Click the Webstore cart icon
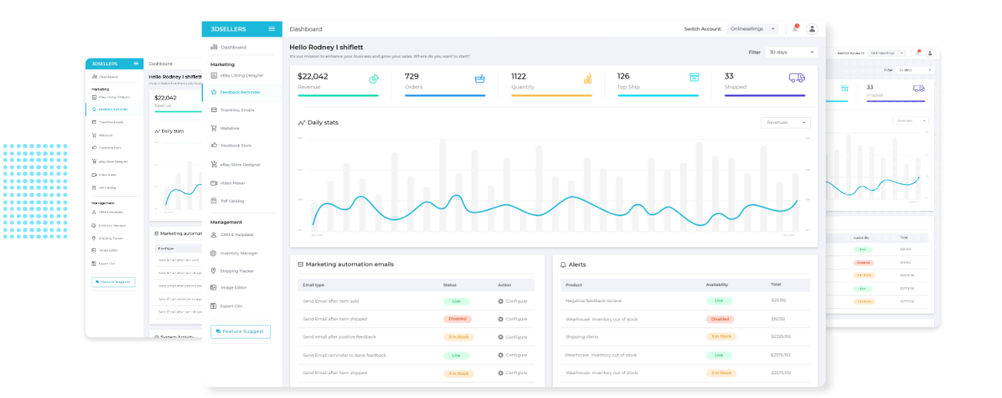The image size is (1002, 398). click(x=214, y=128)
